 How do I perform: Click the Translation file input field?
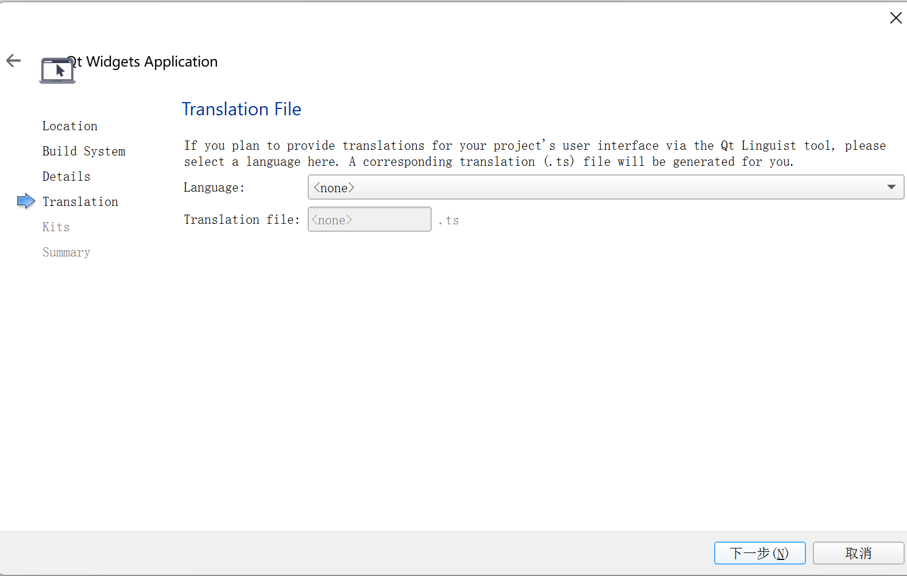pyautogui.click(x=370, y=219)
